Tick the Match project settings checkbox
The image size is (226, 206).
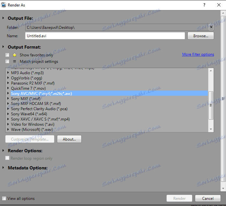7,62
